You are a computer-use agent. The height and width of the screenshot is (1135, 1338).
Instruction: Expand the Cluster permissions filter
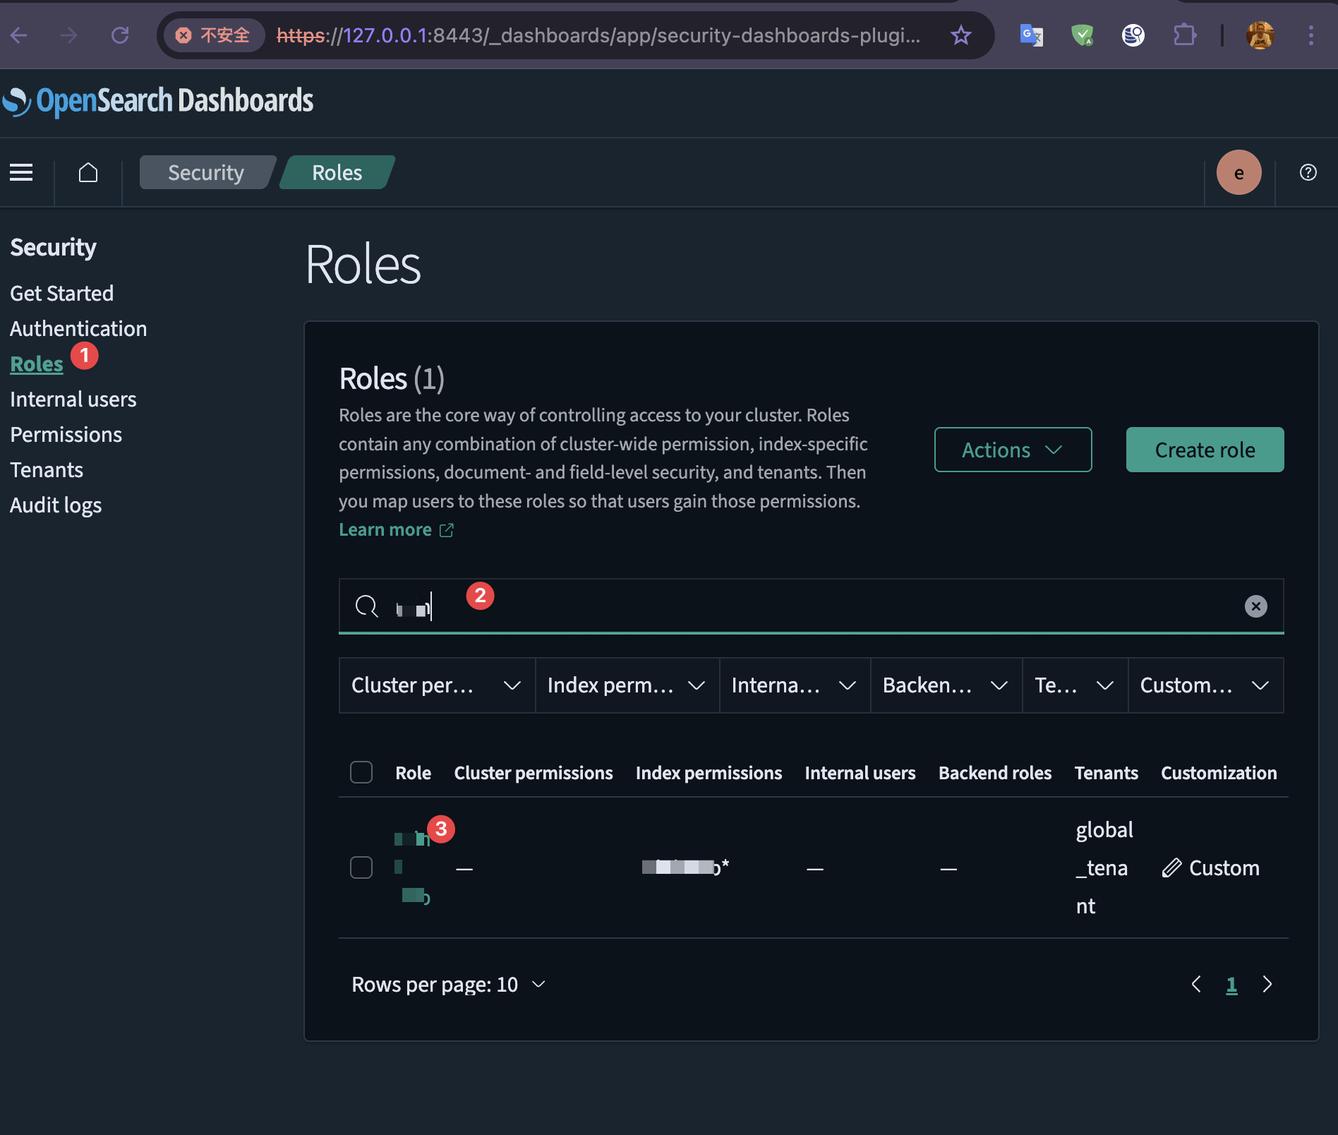(437, 685)
